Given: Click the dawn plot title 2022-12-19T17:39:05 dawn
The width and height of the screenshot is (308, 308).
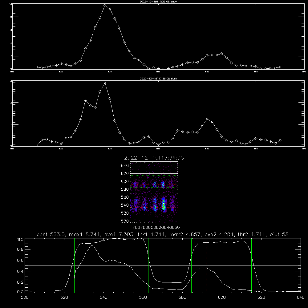Looking at the screenshot, I should 158,2.
